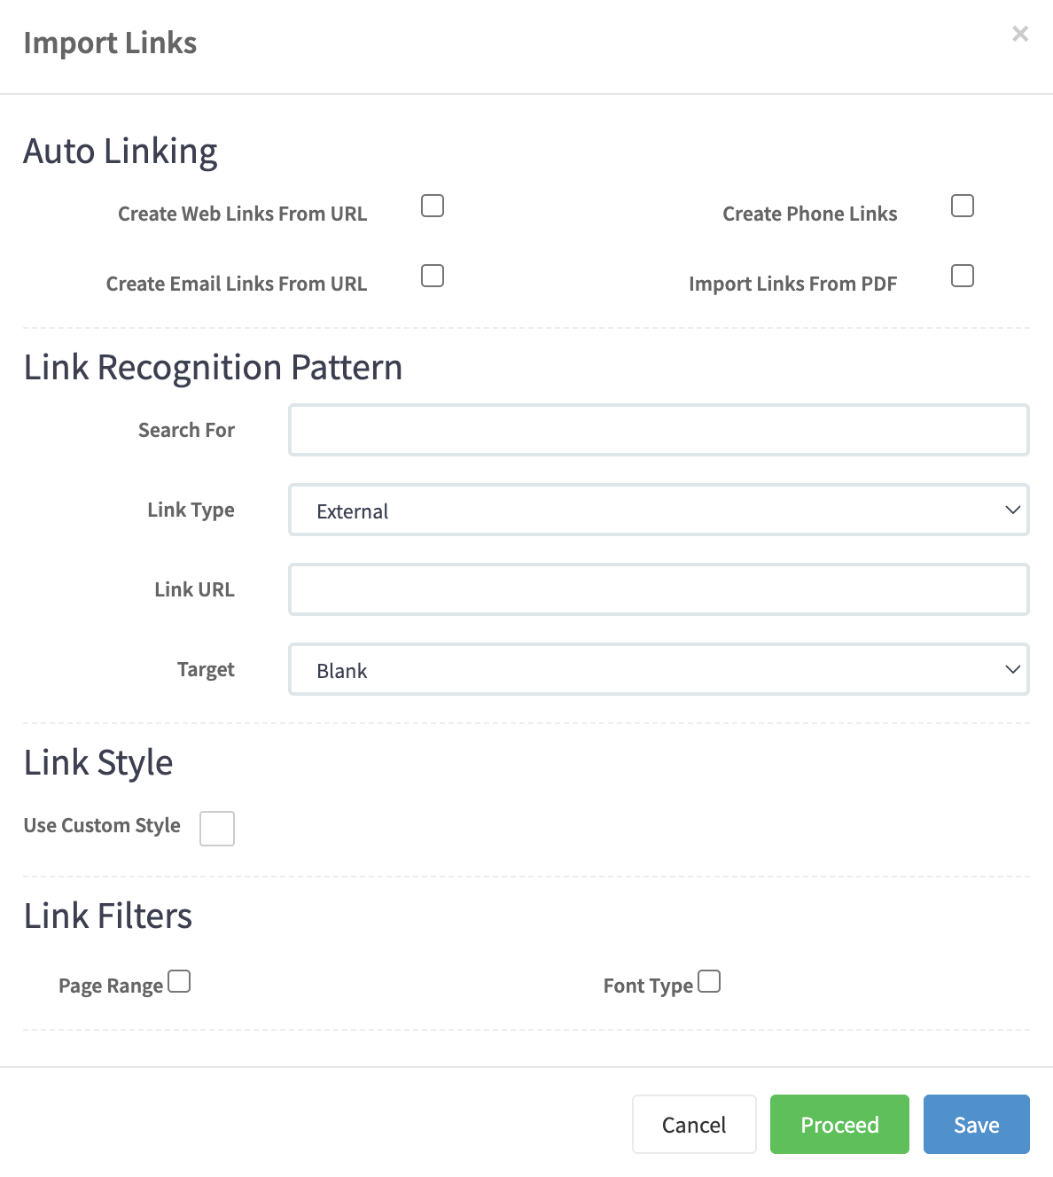Check Create Email Links From URL
The height and width of the screenshot is (1177, 1053).
[x=433, y=276]
